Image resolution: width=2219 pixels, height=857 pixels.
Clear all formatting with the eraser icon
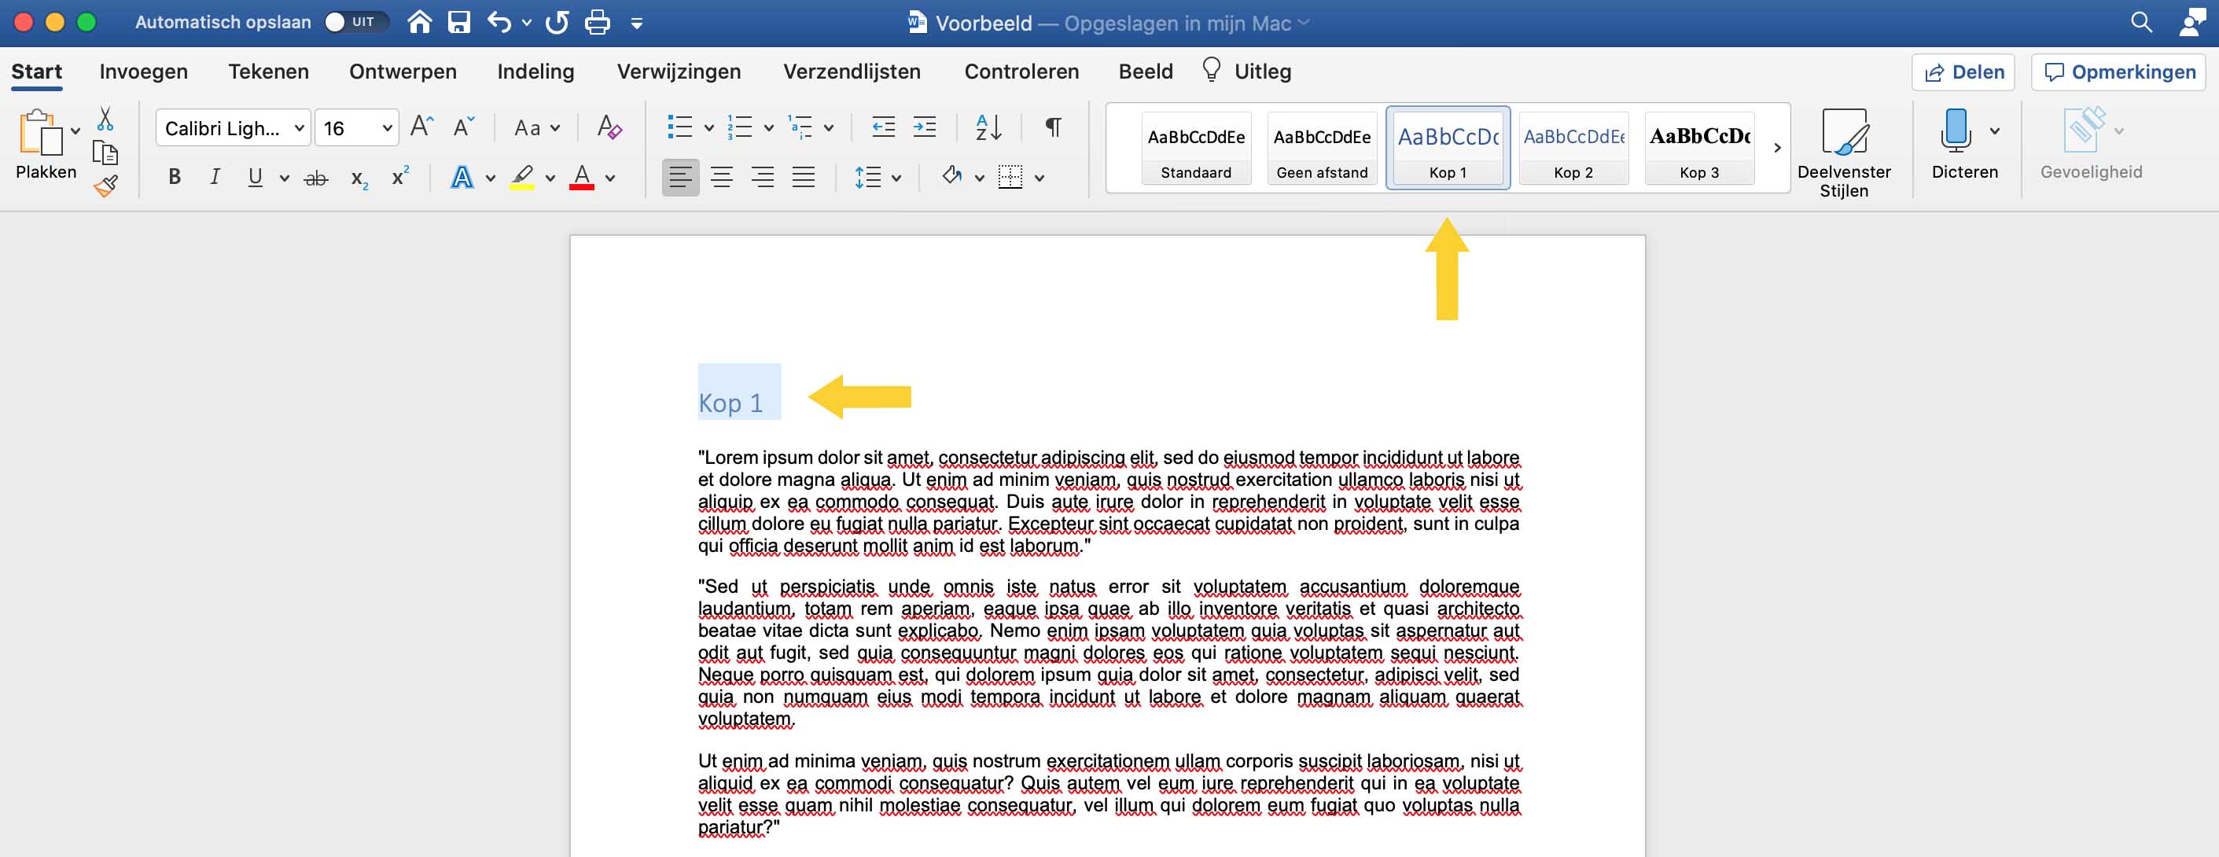(609, 127)
